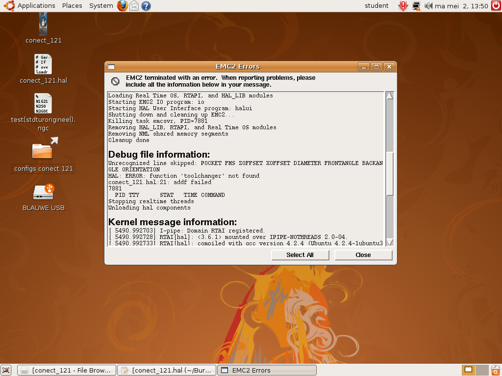
Task: Click the 'Kernel message information:' heading
Action: pyautogui.click(x=173, y=222)
